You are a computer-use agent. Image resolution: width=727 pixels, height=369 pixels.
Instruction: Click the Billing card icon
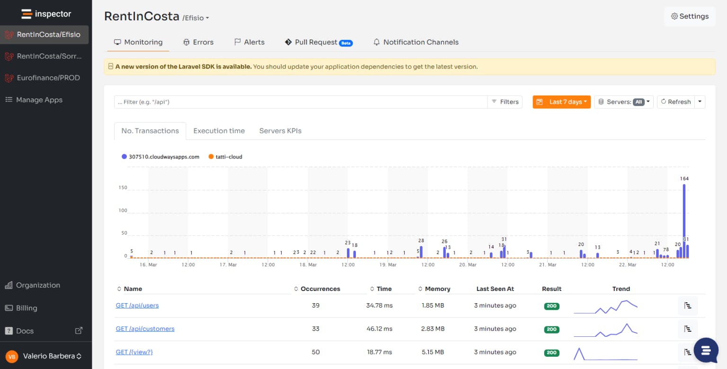[9, 308]
